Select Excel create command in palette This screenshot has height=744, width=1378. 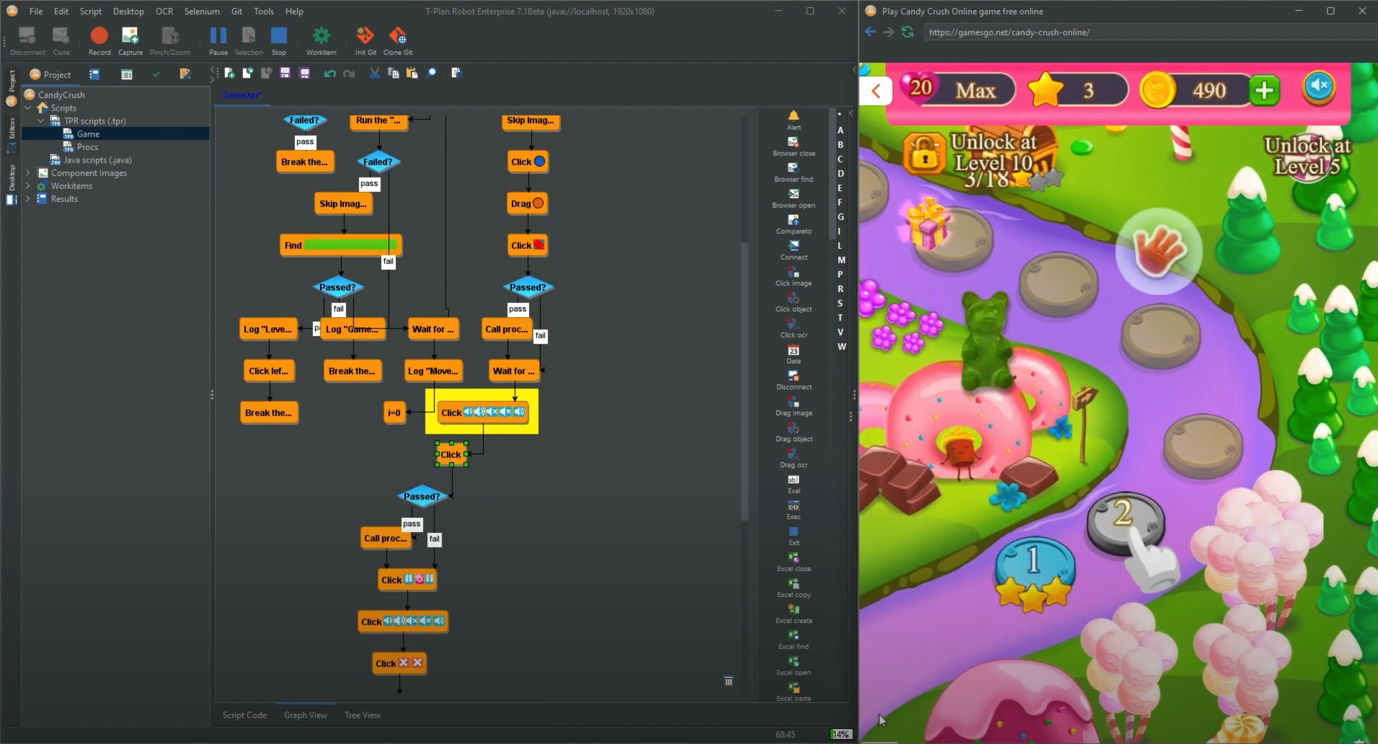tap(793, 614)
